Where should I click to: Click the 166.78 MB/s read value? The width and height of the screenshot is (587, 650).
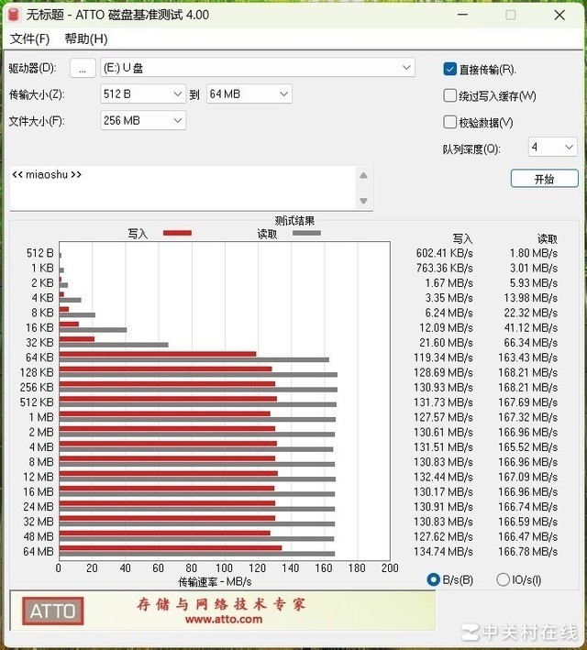click(x=528, y=551)
